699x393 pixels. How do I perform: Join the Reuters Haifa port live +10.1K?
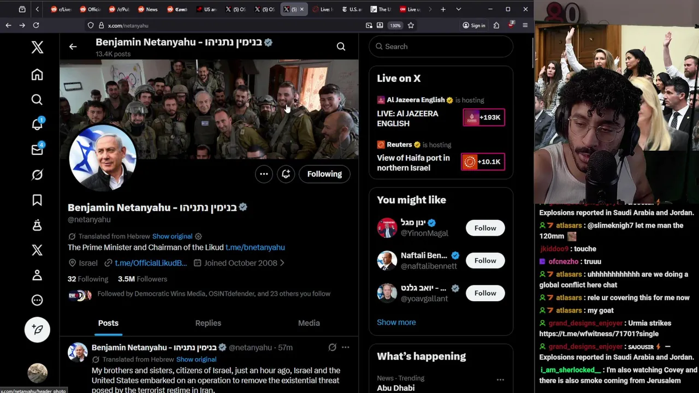483,162
